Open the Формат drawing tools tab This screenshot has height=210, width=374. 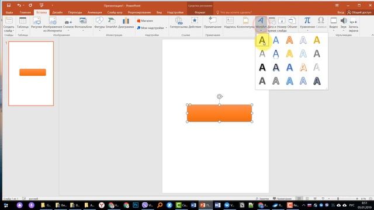pyautogui.click(x=200, y=12)
